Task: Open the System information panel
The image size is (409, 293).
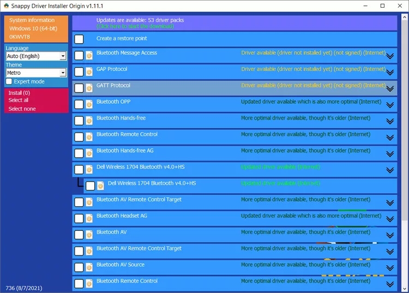Action: [36, 29]
